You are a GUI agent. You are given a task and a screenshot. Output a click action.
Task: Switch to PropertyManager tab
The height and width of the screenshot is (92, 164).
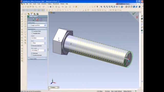tap(32, 14)
